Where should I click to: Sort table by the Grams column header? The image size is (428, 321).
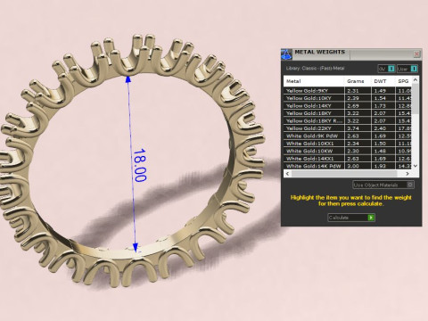(358, 81)
